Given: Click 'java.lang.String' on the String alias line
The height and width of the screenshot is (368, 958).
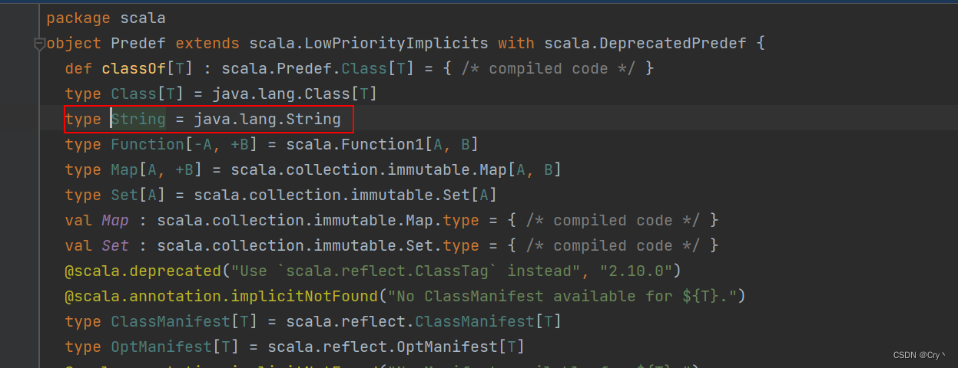Looking at the screenshot, I should click(267, 119).
